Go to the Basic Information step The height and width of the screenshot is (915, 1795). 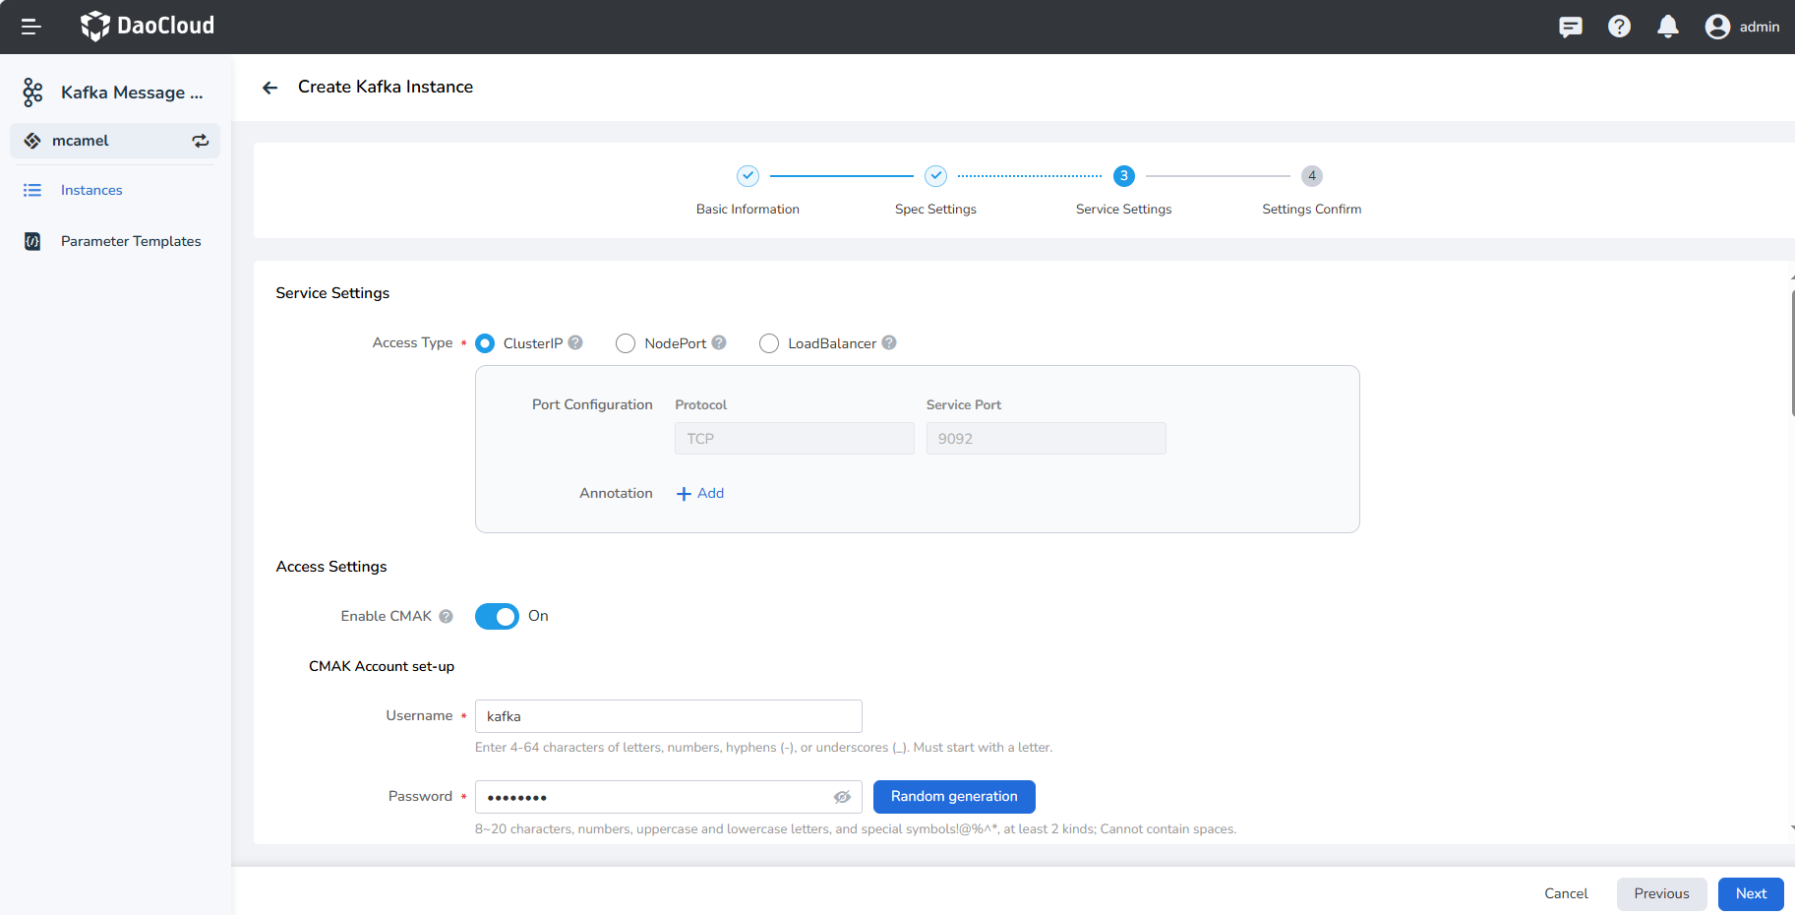(748, 176)
